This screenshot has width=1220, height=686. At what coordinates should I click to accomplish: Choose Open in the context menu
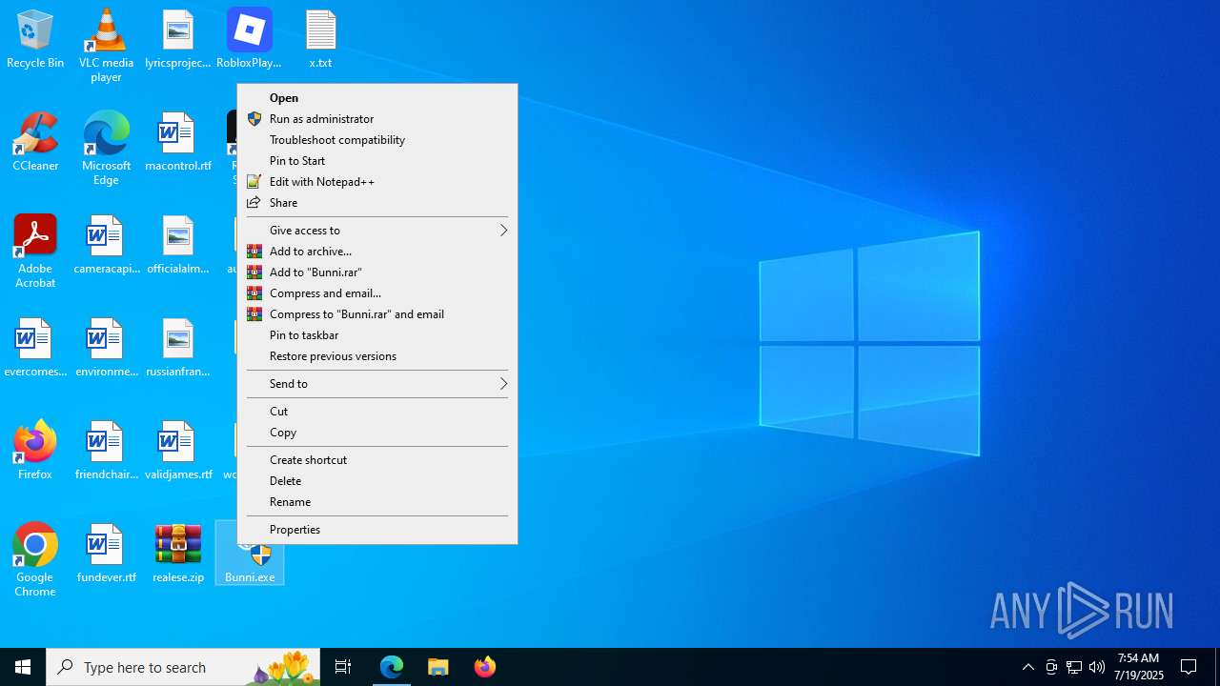point(377,98)
